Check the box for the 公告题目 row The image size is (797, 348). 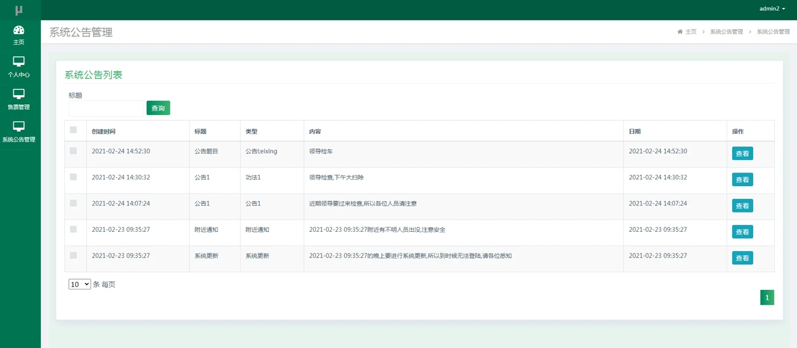click(73, 151)
